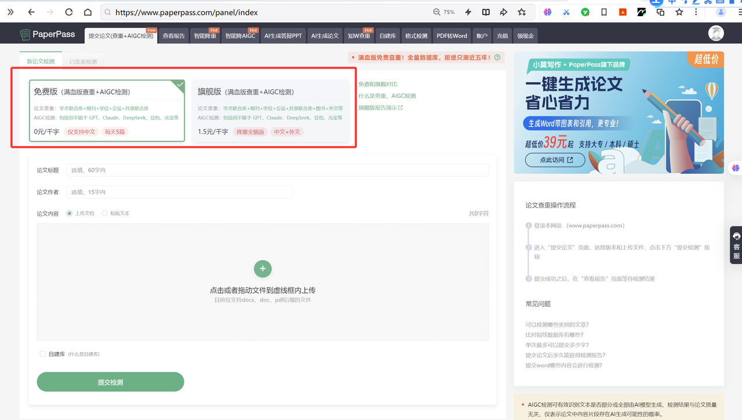Click the black square extension icon

pos(642,12)
